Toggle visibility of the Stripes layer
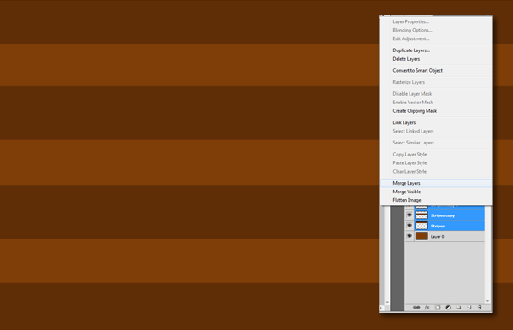Image resolution: width=513 pixels, height=330 pixels. click(x=410, y=226)
